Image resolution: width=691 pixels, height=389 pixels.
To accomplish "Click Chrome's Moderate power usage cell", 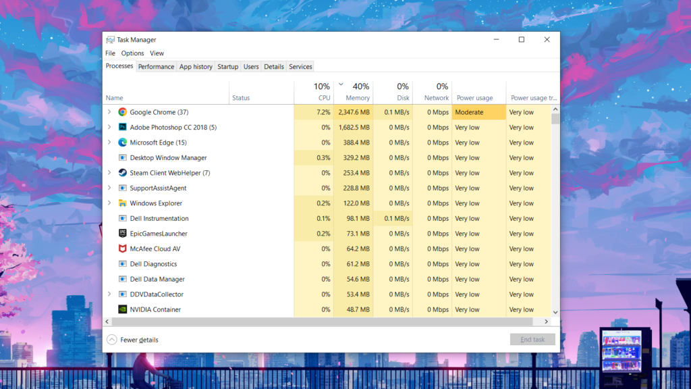I will [x=479, y=112].
